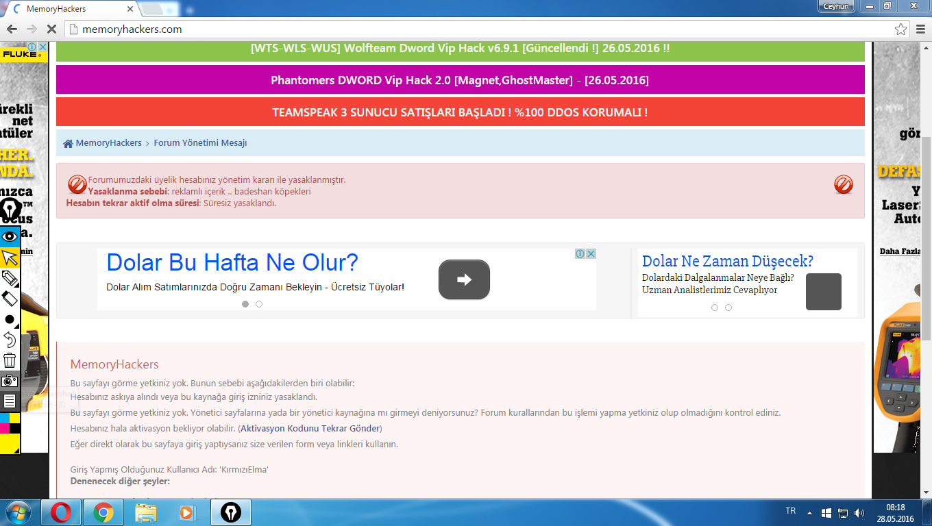932x526 pixels.
Task: Select the marker pen tool
Action: tap(10, 277)
